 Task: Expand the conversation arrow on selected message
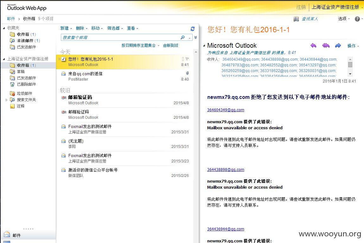[60, 59]
